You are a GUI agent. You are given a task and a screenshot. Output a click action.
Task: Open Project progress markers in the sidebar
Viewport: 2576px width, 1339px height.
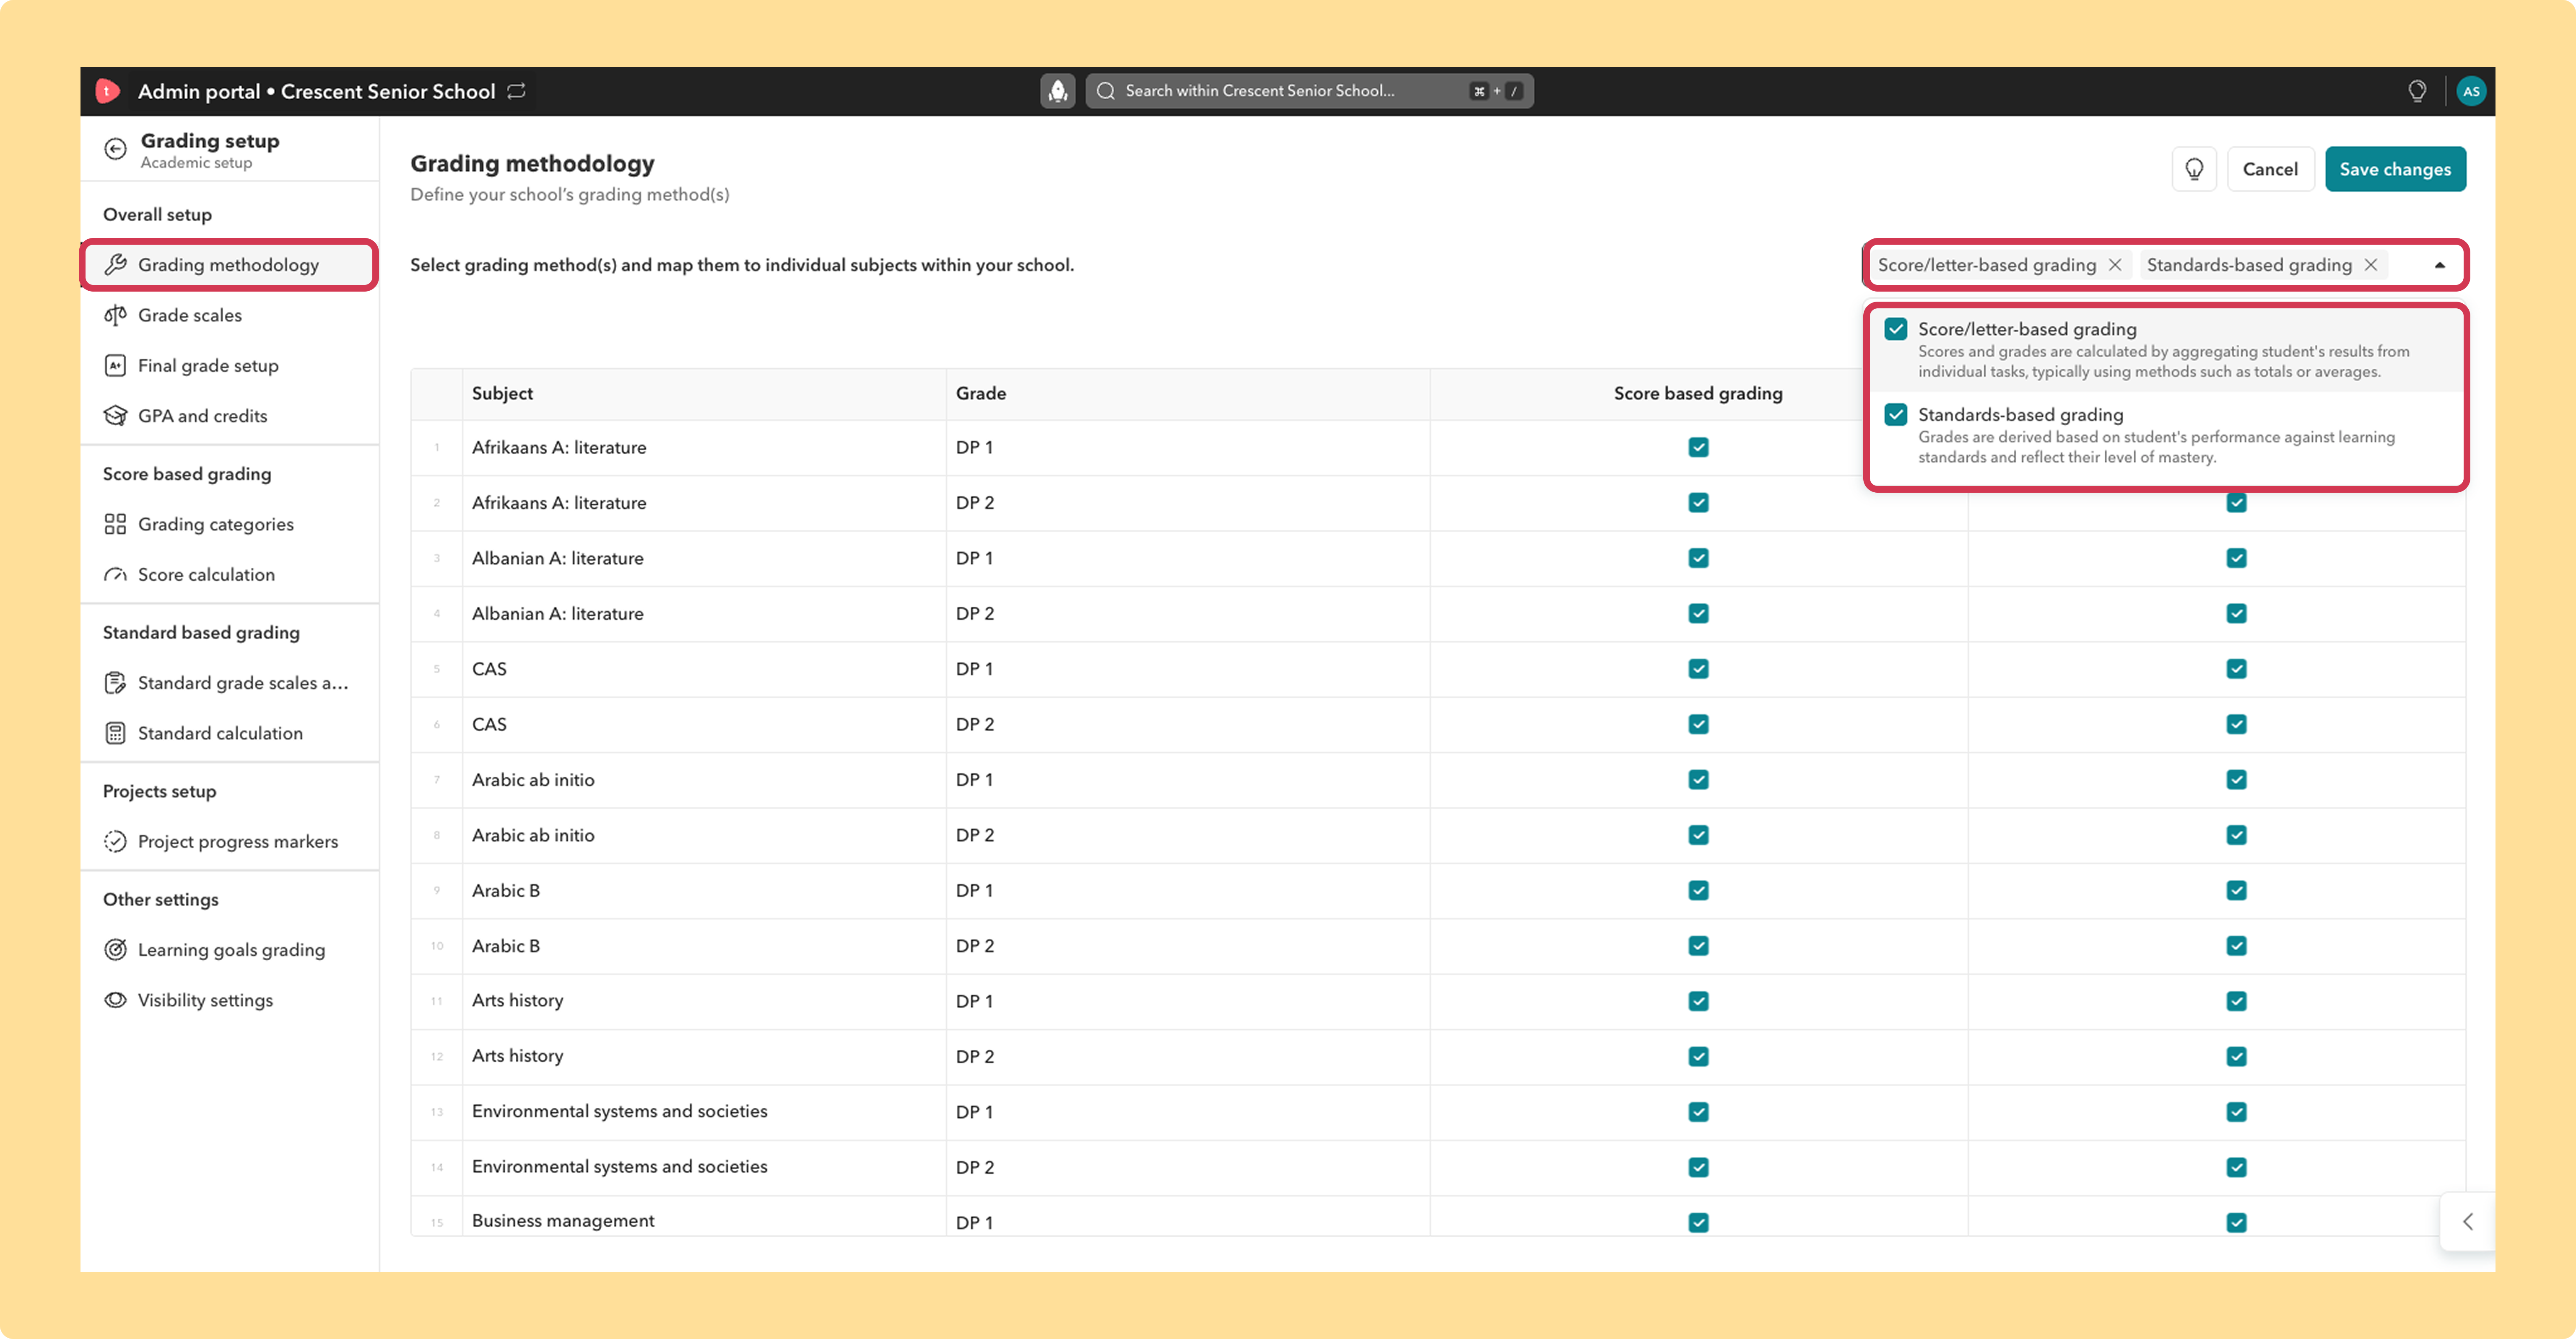click(x=229, y=841)
